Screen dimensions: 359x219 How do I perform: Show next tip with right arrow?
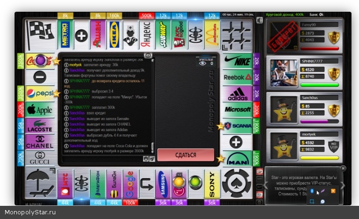(343, 186)
